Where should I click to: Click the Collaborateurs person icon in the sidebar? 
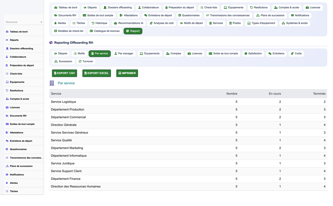pyautogui.click(x=7, y=57)
